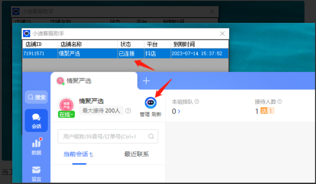
Task: Click the 小迪客服助手 title bar app icon
Action: (x=27, y=34)
